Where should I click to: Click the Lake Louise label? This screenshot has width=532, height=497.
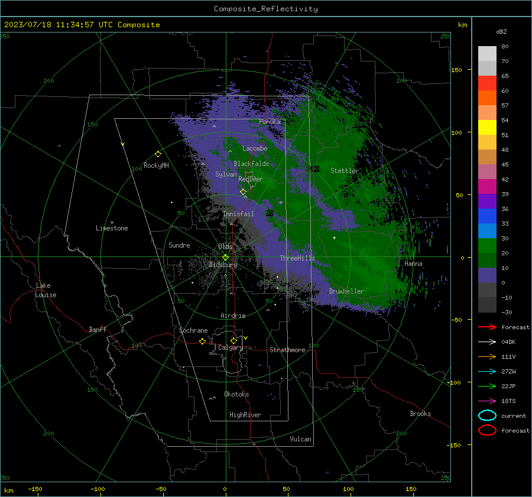46,290
